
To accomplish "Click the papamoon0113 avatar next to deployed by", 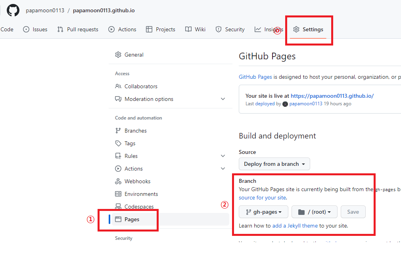I will tap(285, 104).
